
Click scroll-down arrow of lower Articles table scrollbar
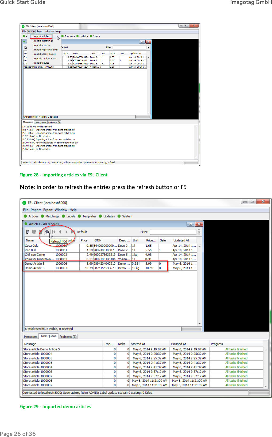(200, 324)
